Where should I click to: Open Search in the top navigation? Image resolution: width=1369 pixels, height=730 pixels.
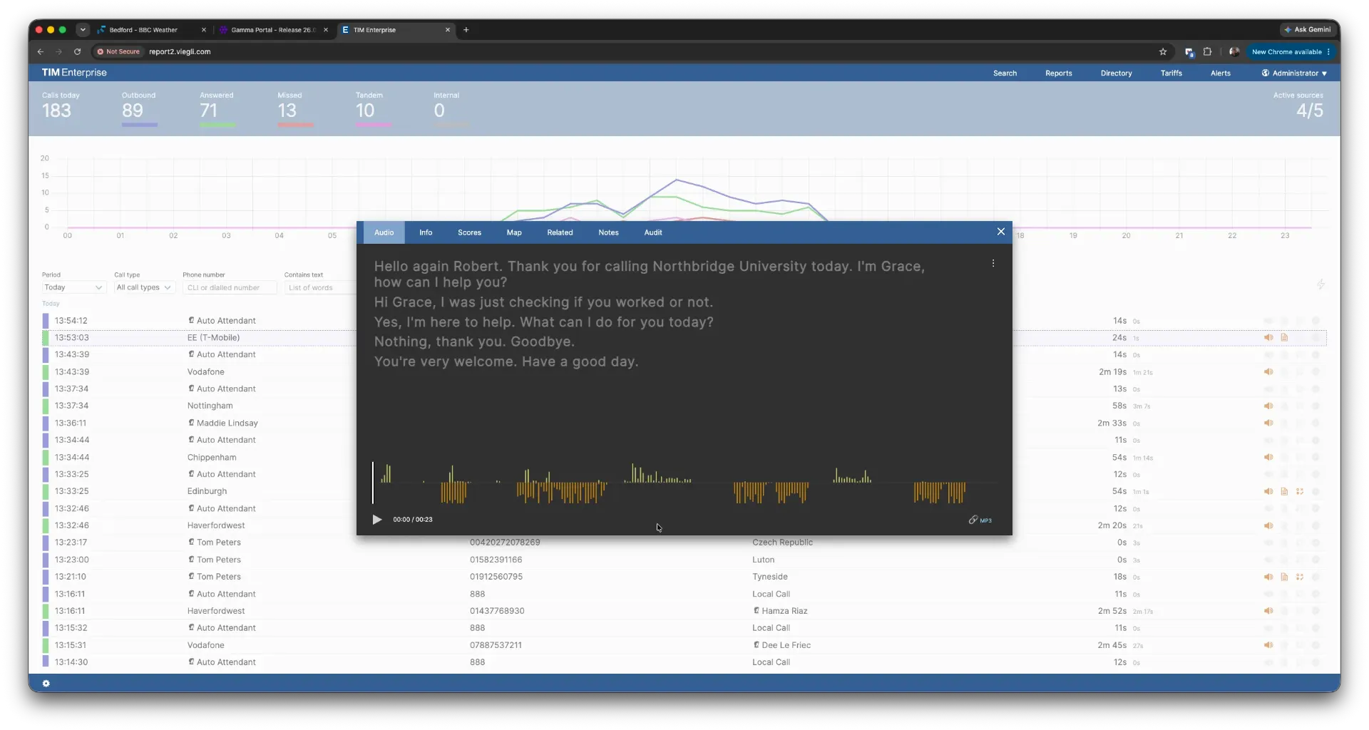1005,73
